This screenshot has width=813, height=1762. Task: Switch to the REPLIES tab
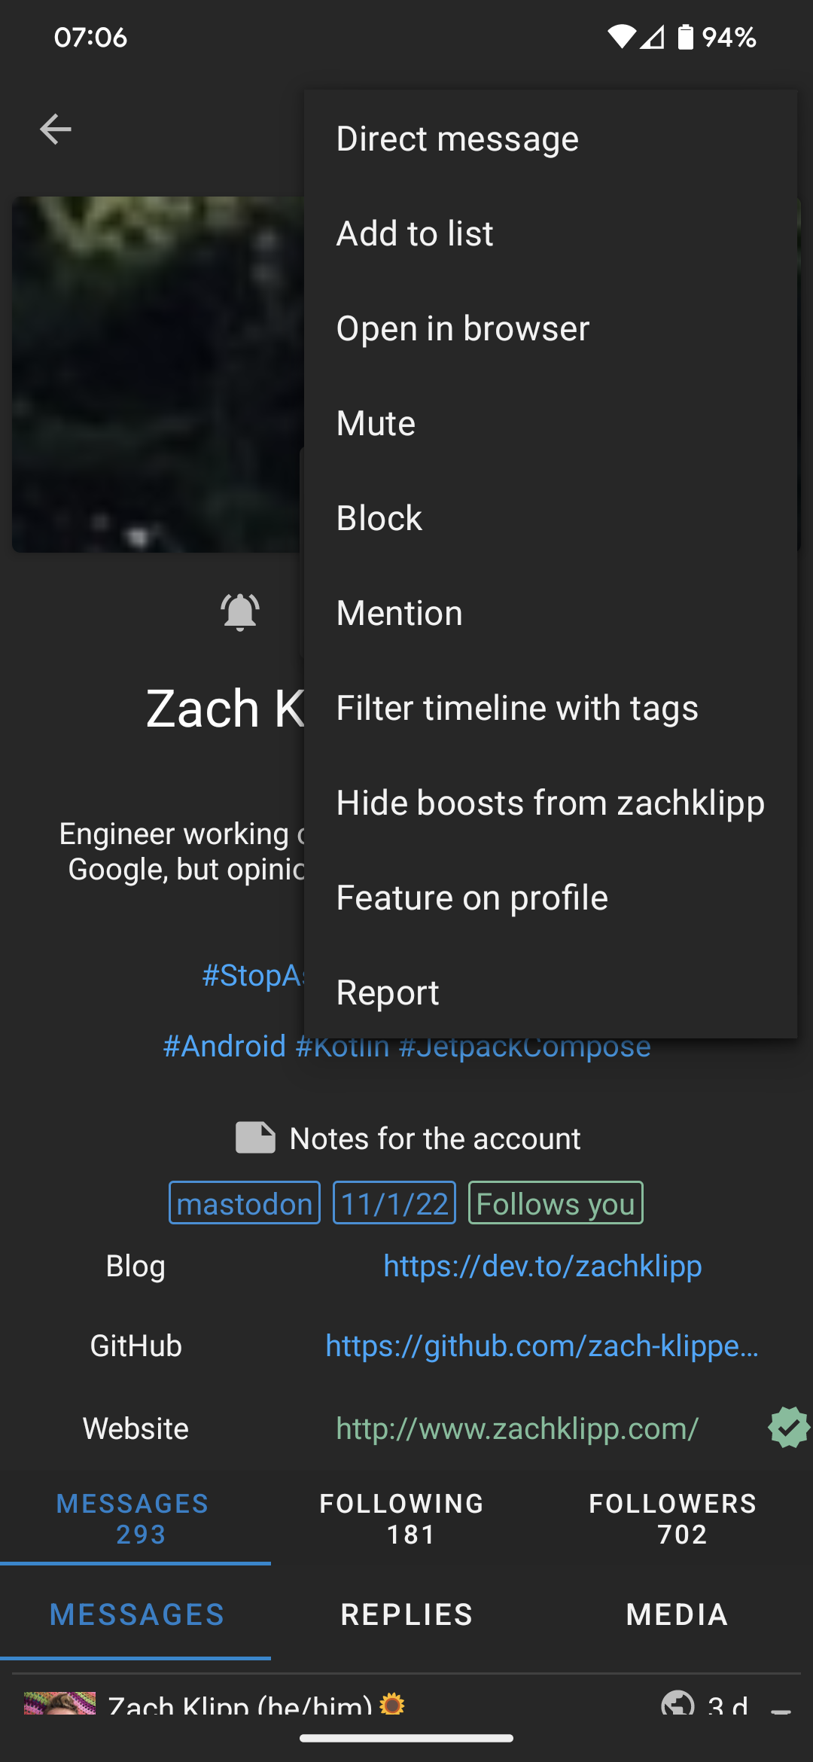406,1614
